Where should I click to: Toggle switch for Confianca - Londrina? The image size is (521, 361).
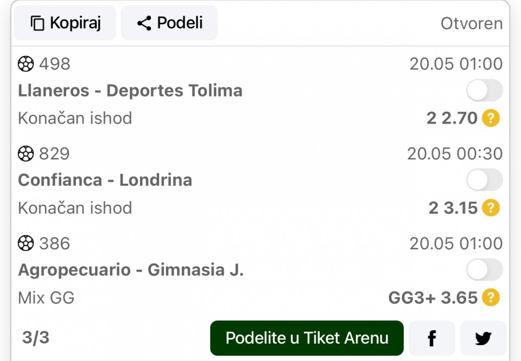[x=485, y=180]
